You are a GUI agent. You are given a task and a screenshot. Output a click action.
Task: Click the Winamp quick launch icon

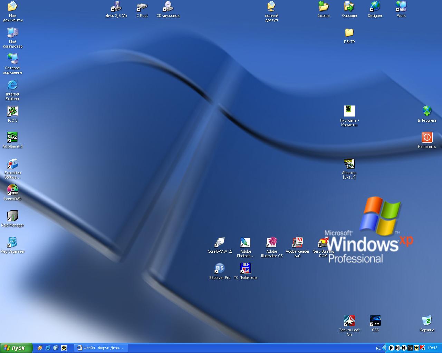(40, 348)
